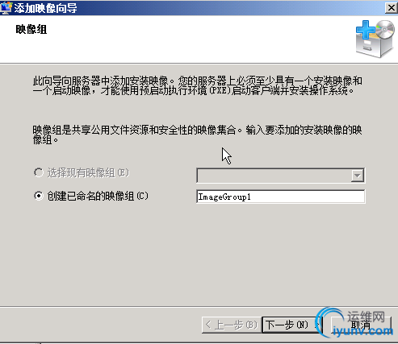Close the 添加映像向导 dialog with X
398x344 pixels.
click(392, 8)
